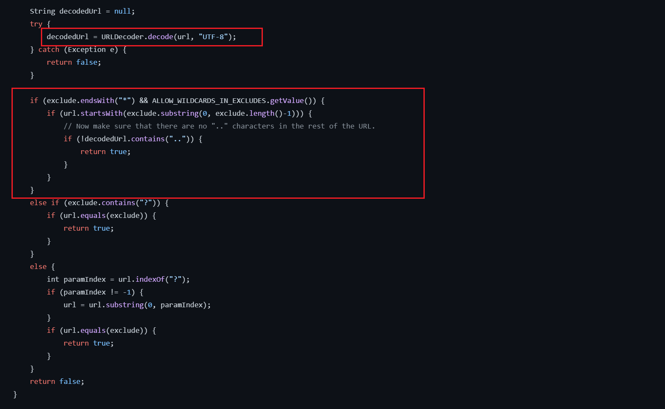Click the !decodedUrl.contains("..") line
This screenshot has width=665, height=409.
pyautogui.click(x=133, y=139)
